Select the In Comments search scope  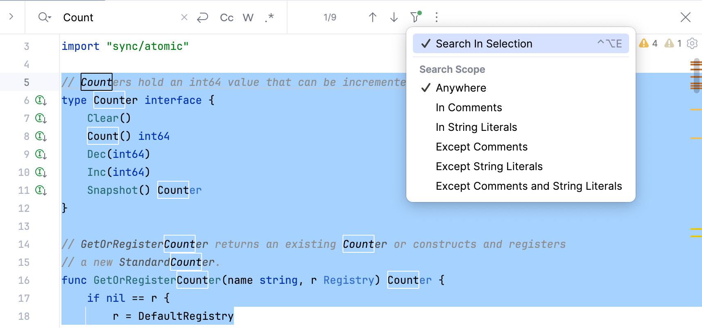[x=469, y=108]
